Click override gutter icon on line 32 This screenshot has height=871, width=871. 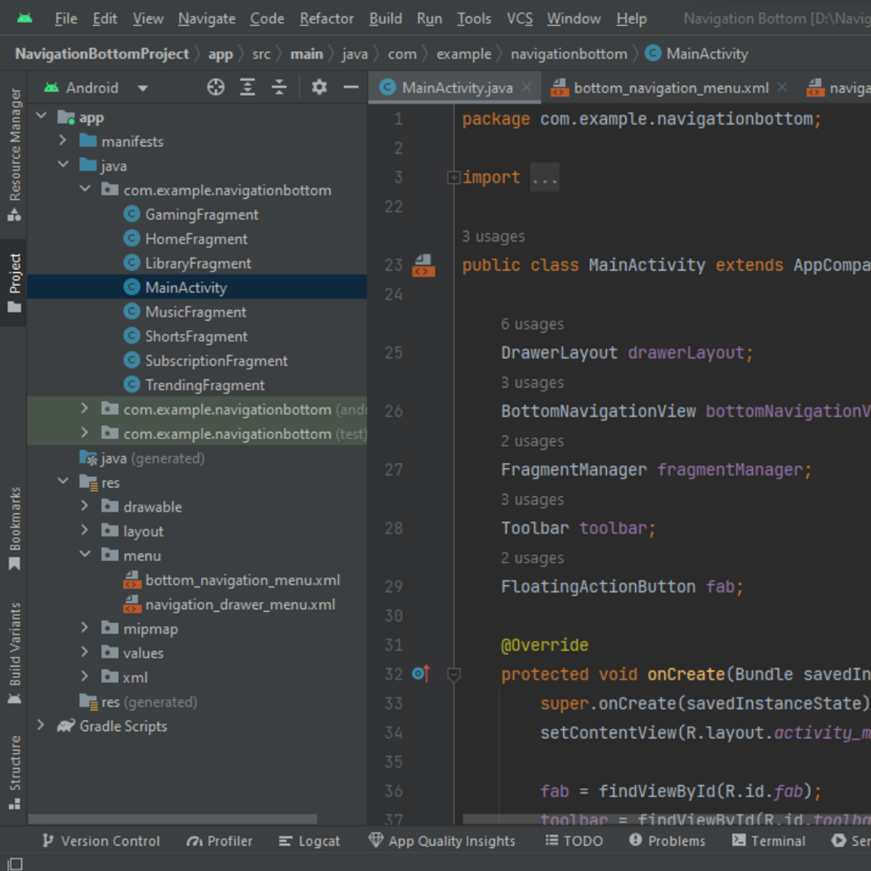420,674
